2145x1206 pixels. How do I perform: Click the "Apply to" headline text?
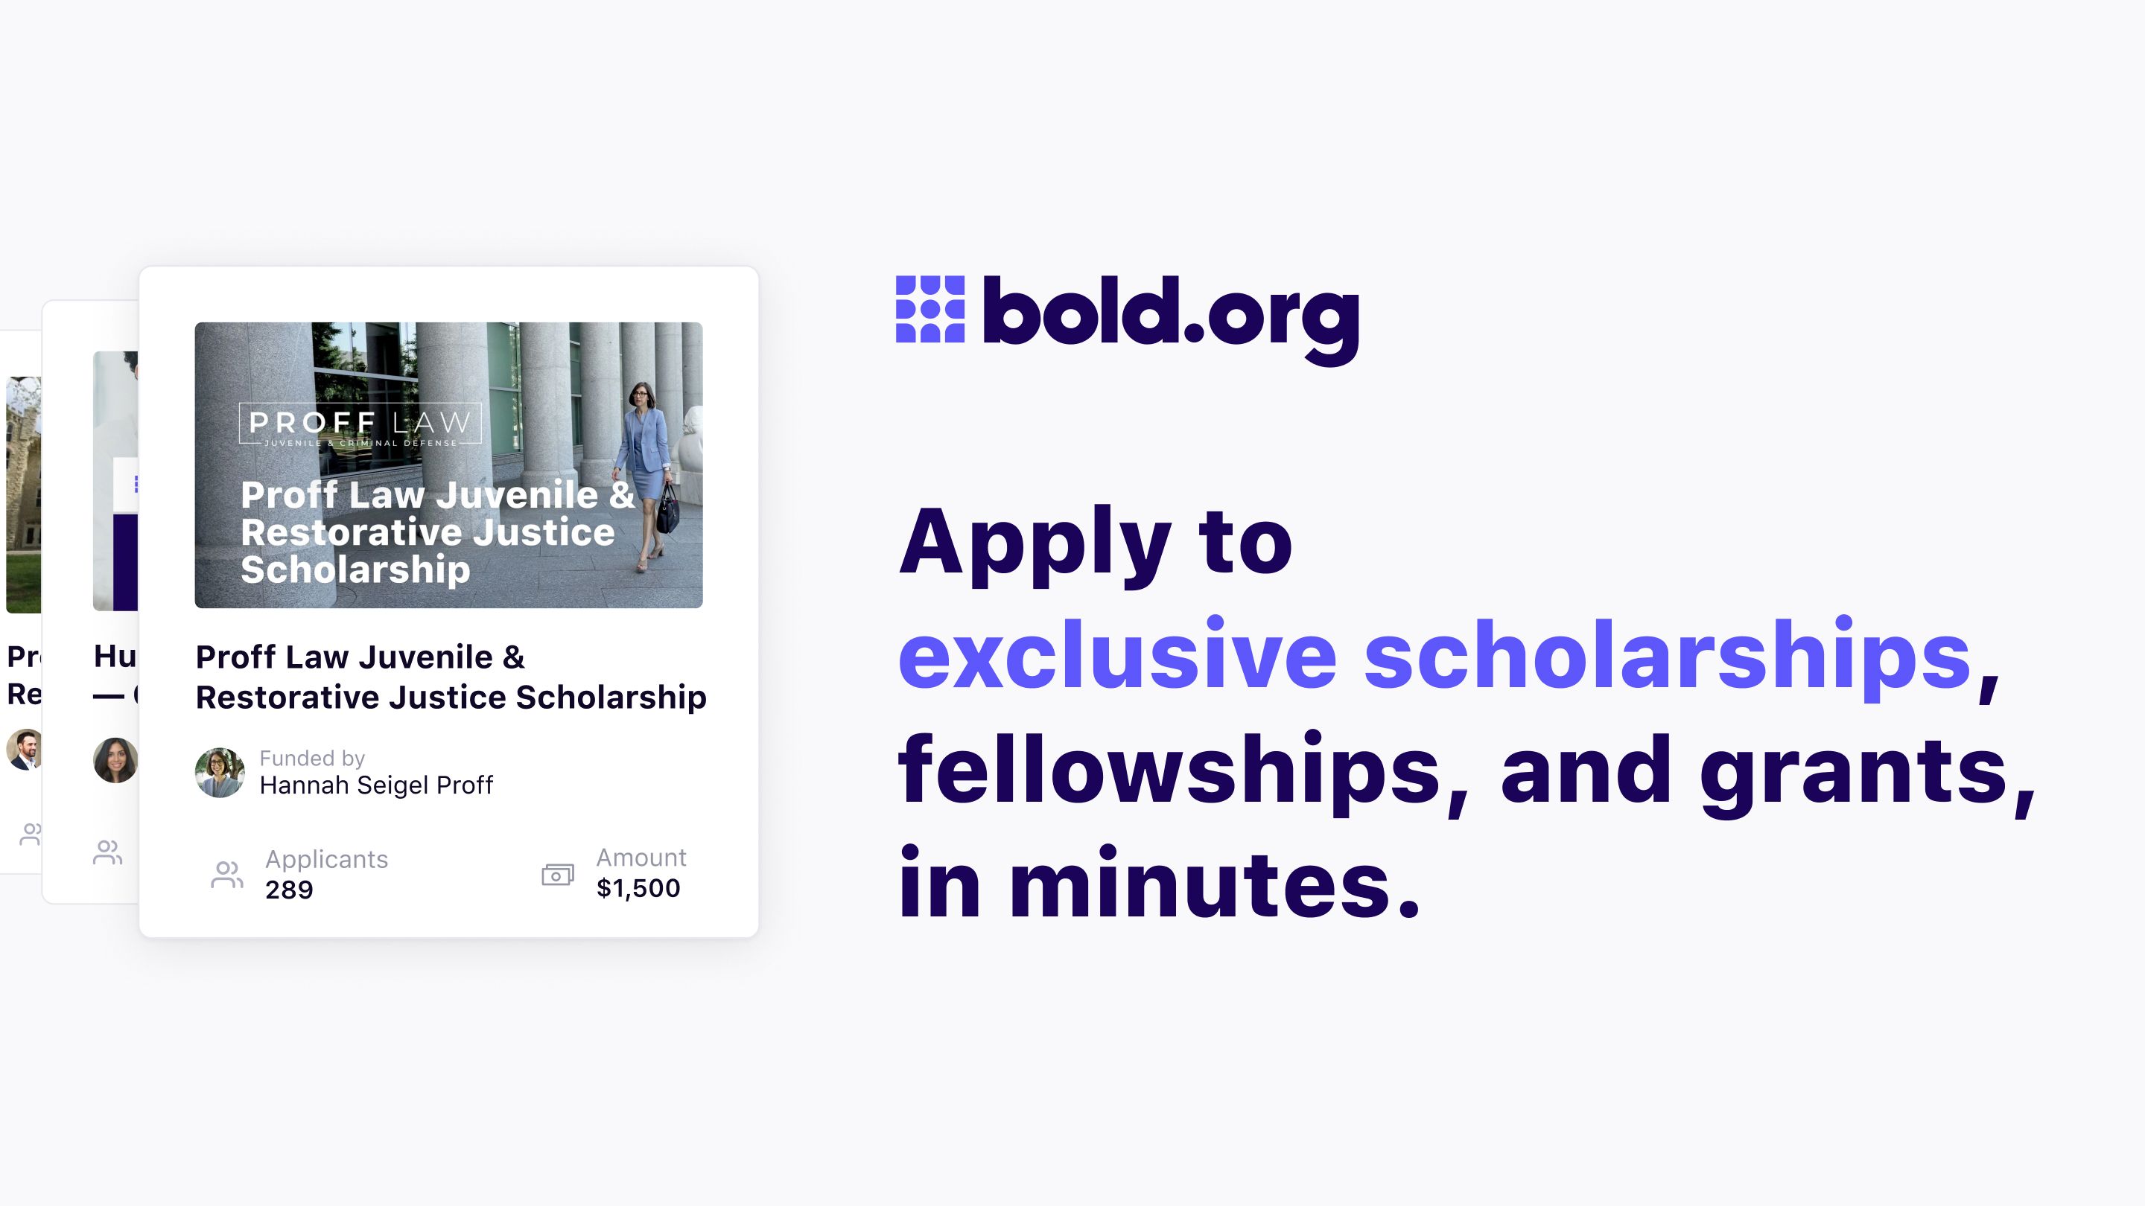pos(1095,541)
